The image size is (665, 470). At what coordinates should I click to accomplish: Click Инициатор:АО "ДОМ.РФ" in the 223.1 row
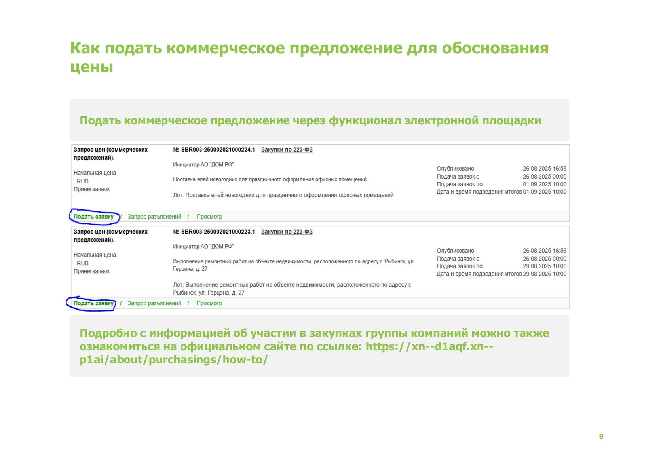tap(203, 246)
